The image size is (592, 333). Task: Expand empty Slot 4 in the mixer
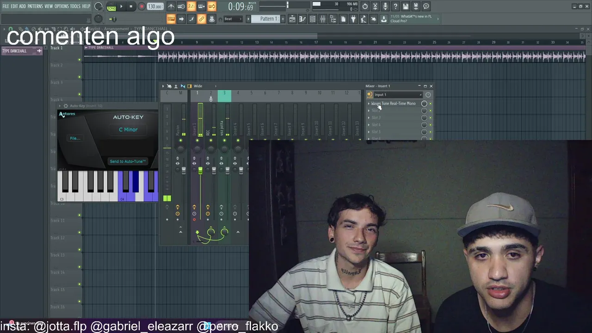click(x=369, y=125)
